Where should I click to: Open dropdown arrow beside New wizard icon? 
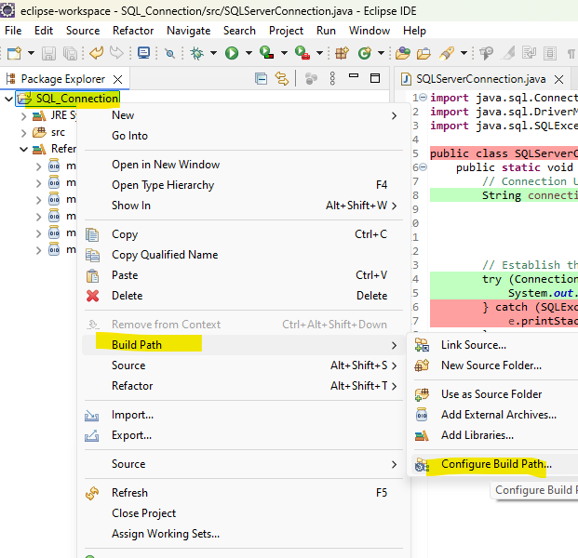[32, 53]
